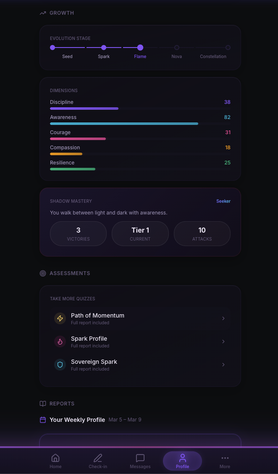Switch to the Profile tab

coord(182,461)
